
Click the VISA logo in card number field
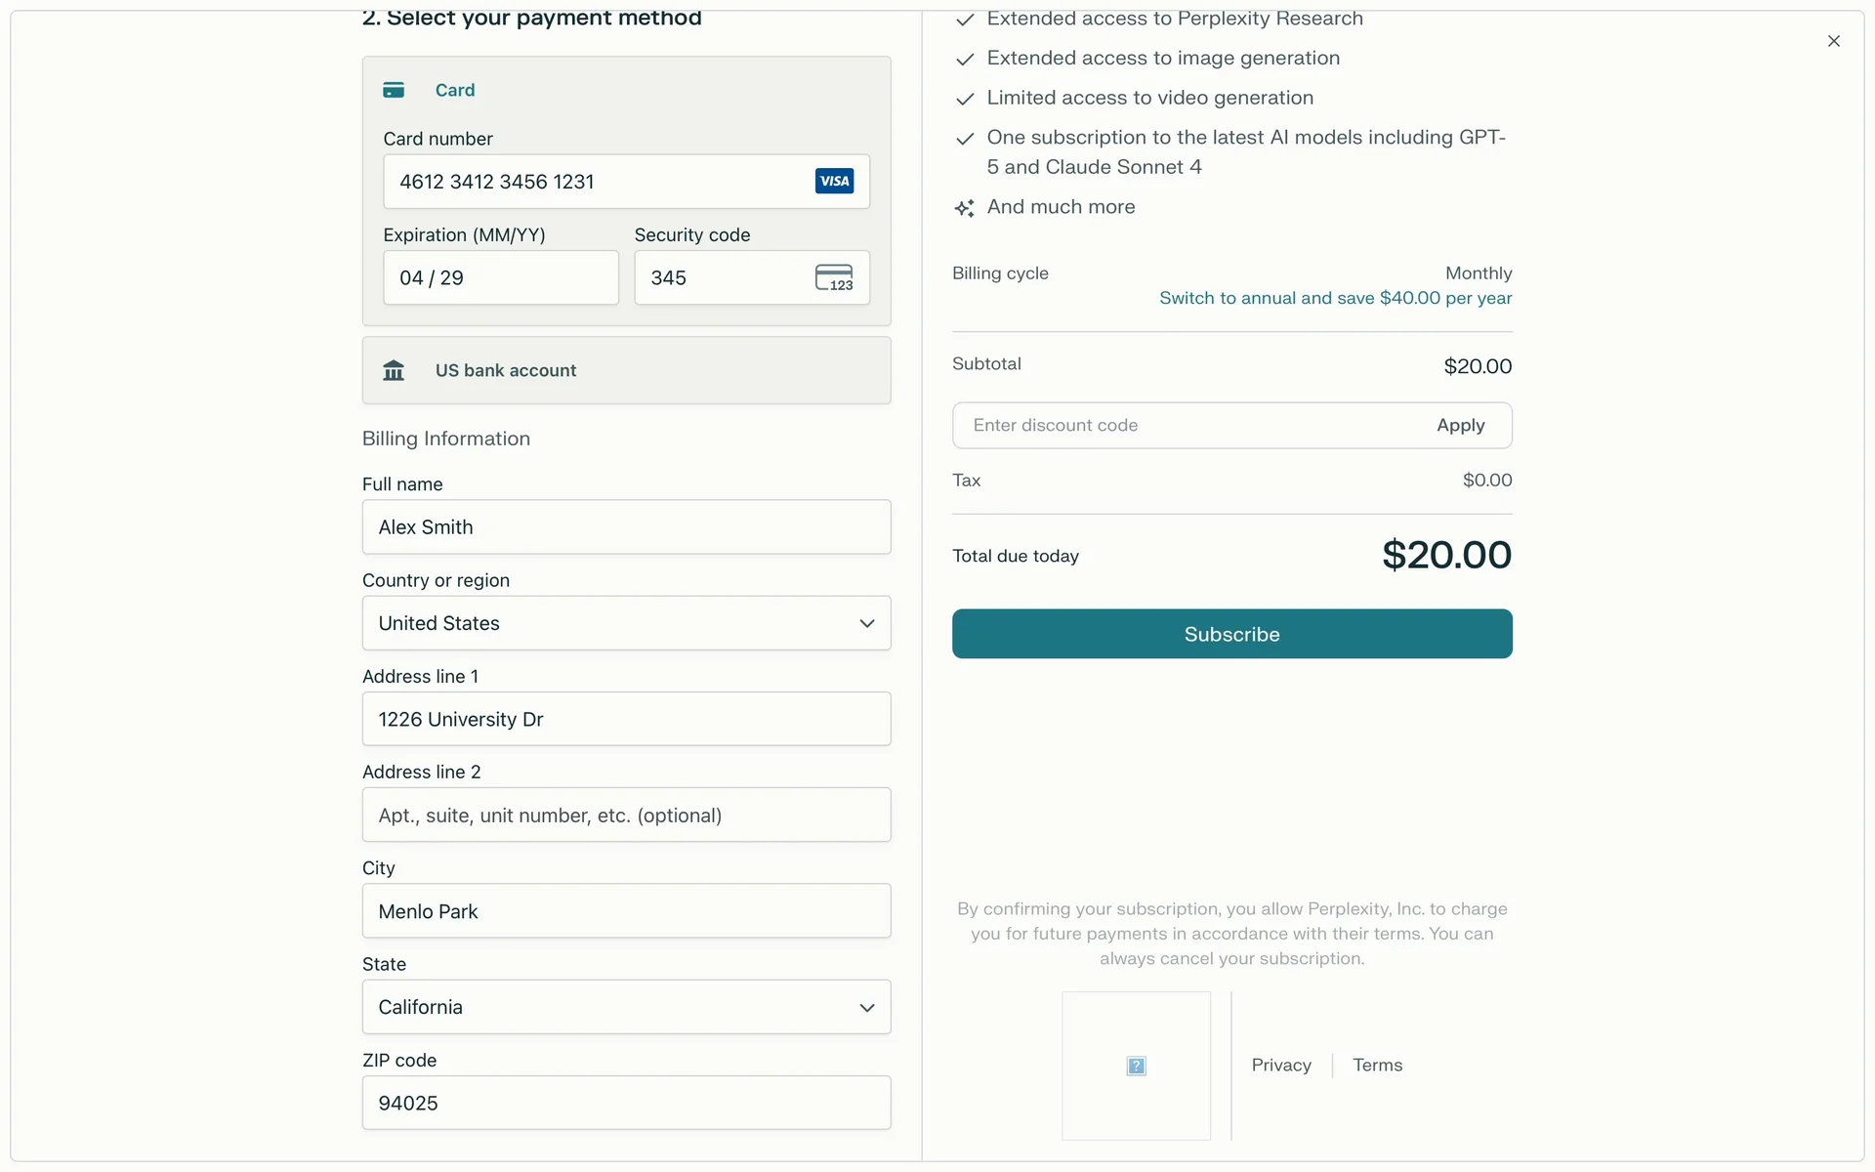click(834, 181)
